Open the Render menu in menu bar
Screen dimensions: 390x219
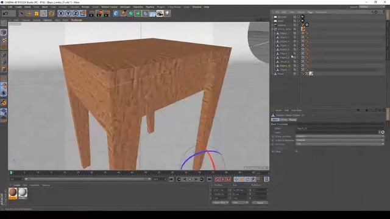point(85,7)
